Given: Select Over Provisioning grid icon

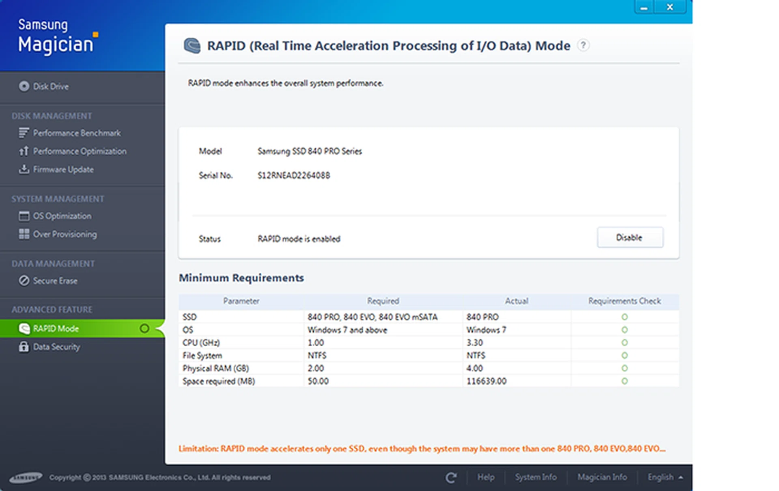Looking at the screenshot, I should [x=24, y=234].
